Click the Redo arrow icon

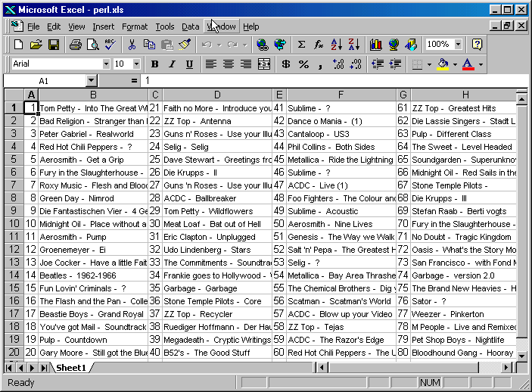pos(233,45)
